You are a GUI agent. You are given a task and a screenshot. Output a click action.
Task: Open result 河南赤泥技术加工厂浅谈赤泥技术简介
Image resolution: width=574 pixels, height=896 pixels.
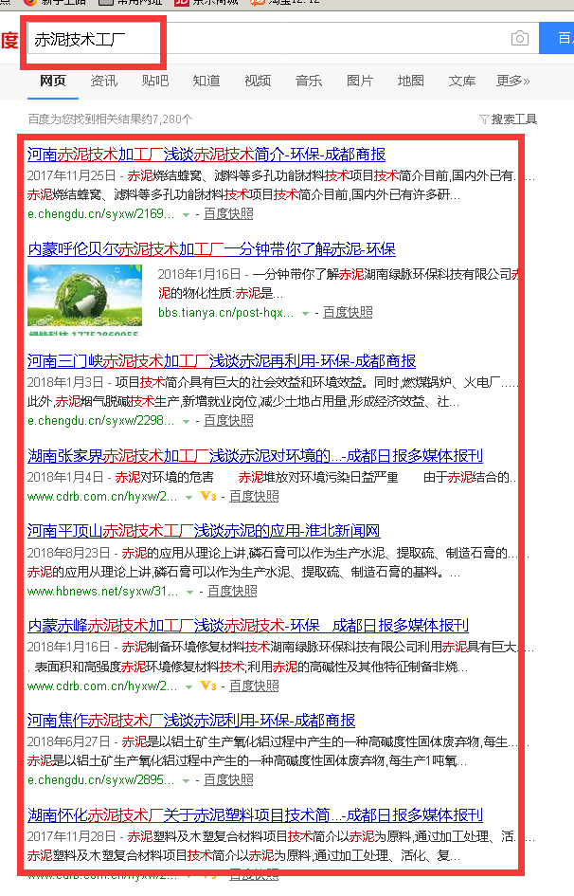coord(206,155)
